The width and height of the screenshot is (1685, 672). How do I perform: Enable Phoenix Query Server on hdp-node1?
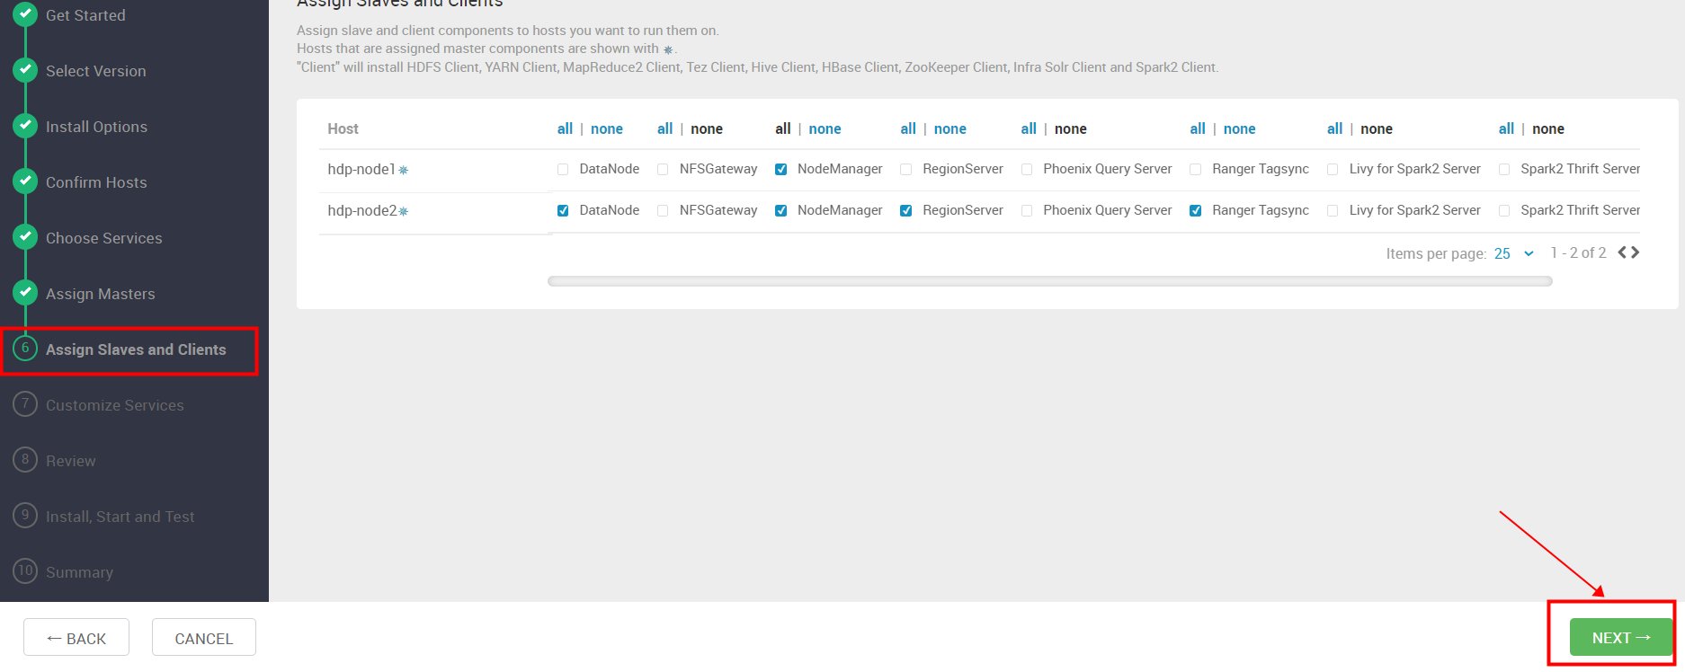[x=1027, y=169]
